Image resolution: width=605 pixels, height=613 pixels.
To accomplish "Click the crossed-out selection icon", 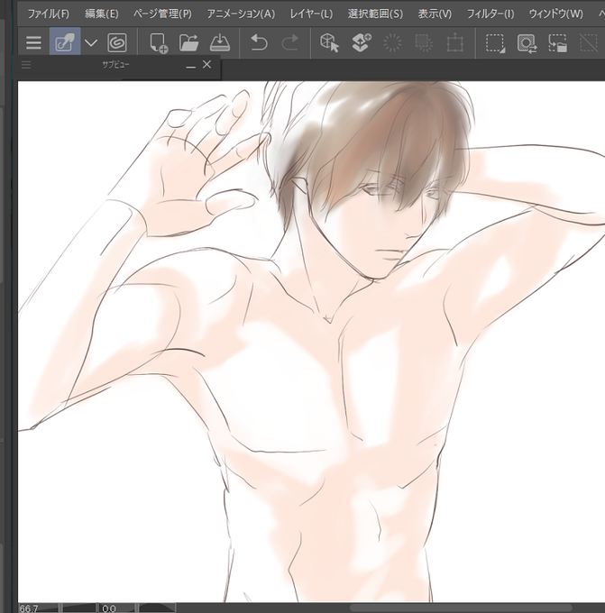I will click(x=589, y=42).
